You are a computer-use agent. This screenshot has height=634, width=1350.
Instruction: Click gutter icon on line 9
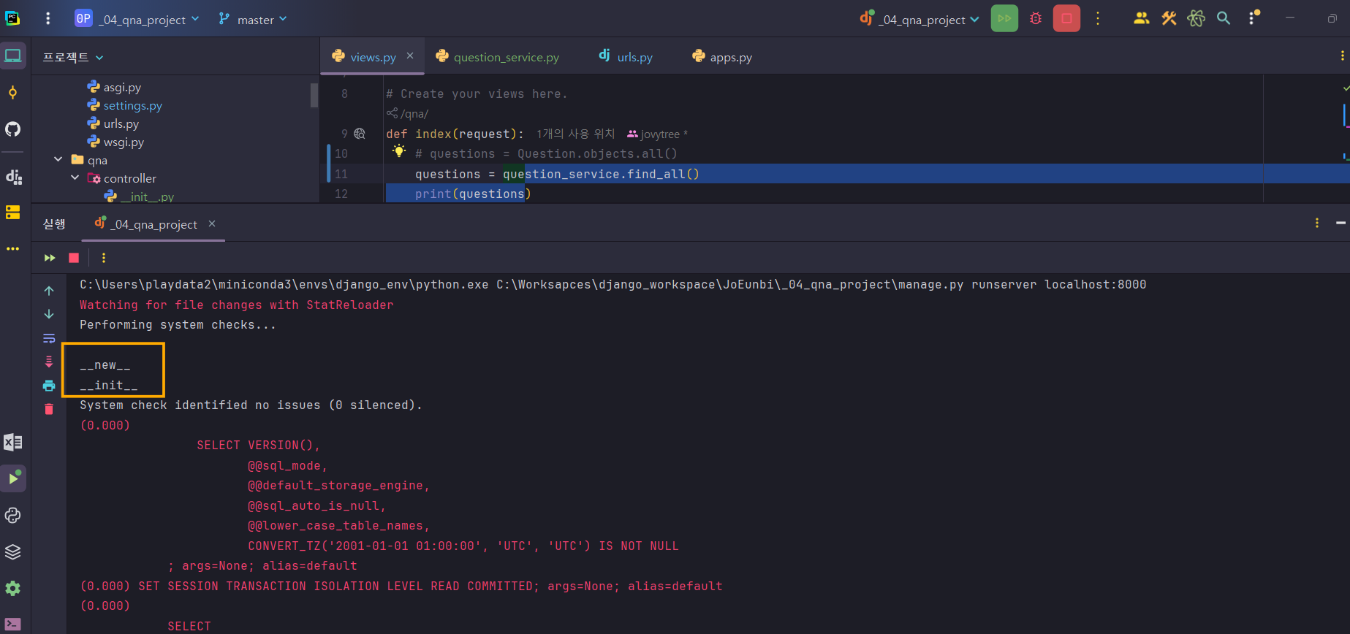point(360,134)
